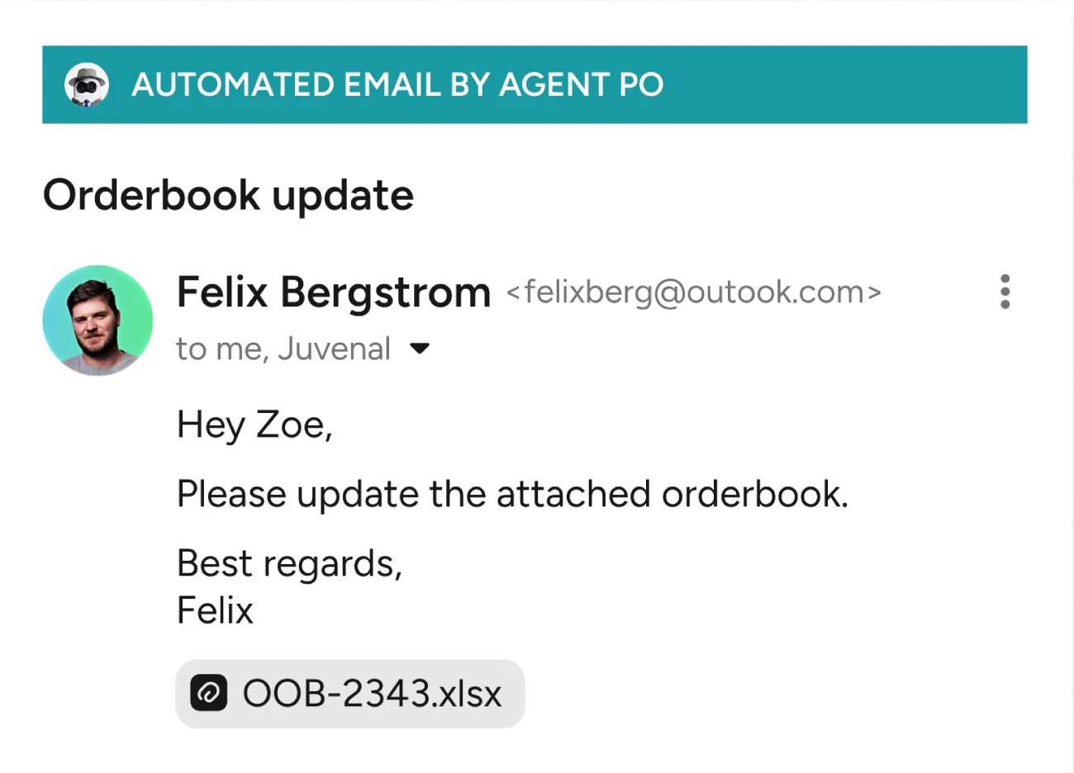This screenshot has width=1074, height=773.
Task: Open the three-dot more options menu
Action: 1005,292
